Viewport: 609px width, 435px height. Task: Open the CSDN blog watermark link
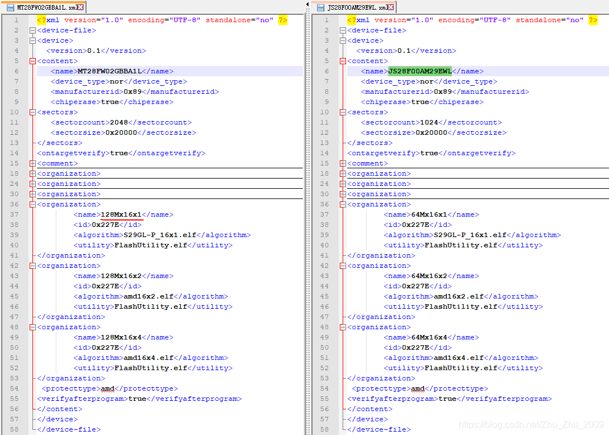pos(532,425)
